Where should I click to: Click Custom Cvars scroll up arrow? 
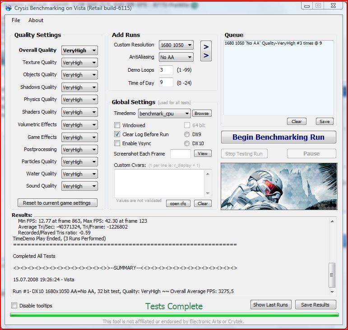tap(208, 174)
